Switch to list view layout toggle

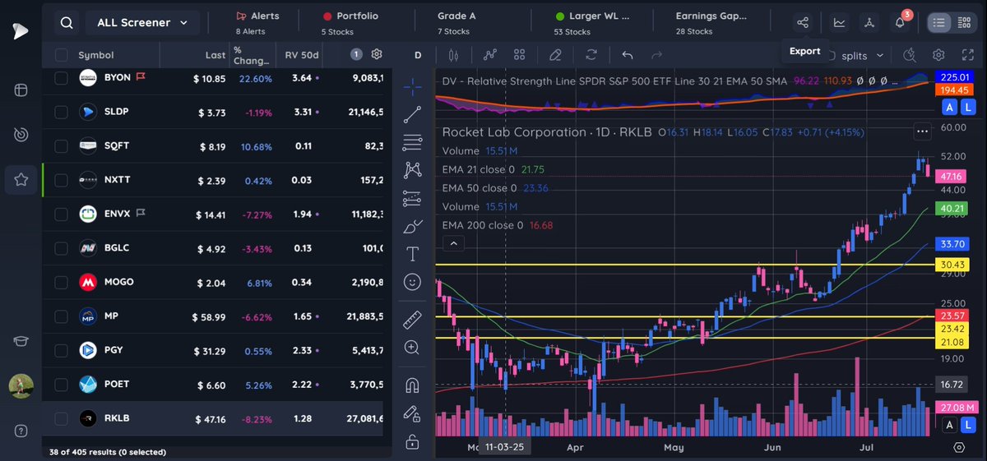pyautogui.click(x=938, y=23)
